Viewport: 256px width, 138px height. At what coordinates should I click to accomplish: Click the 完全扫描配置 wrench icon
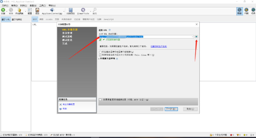click(60, 104)
